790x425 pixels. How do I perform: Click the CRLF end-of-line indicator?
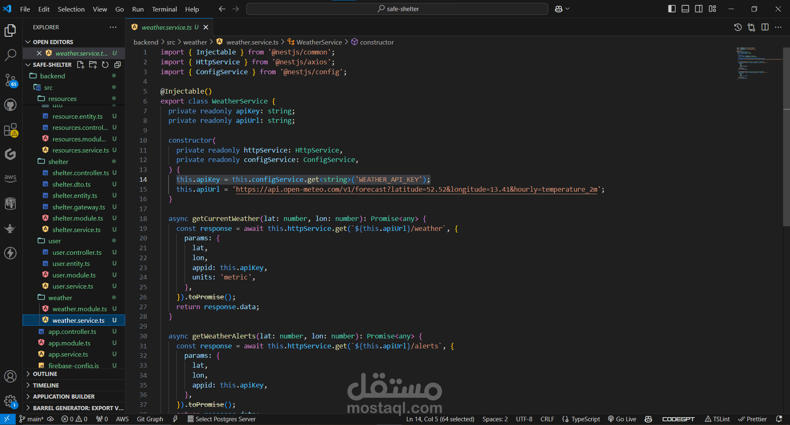pyautogui.click(x=547, y=419)
